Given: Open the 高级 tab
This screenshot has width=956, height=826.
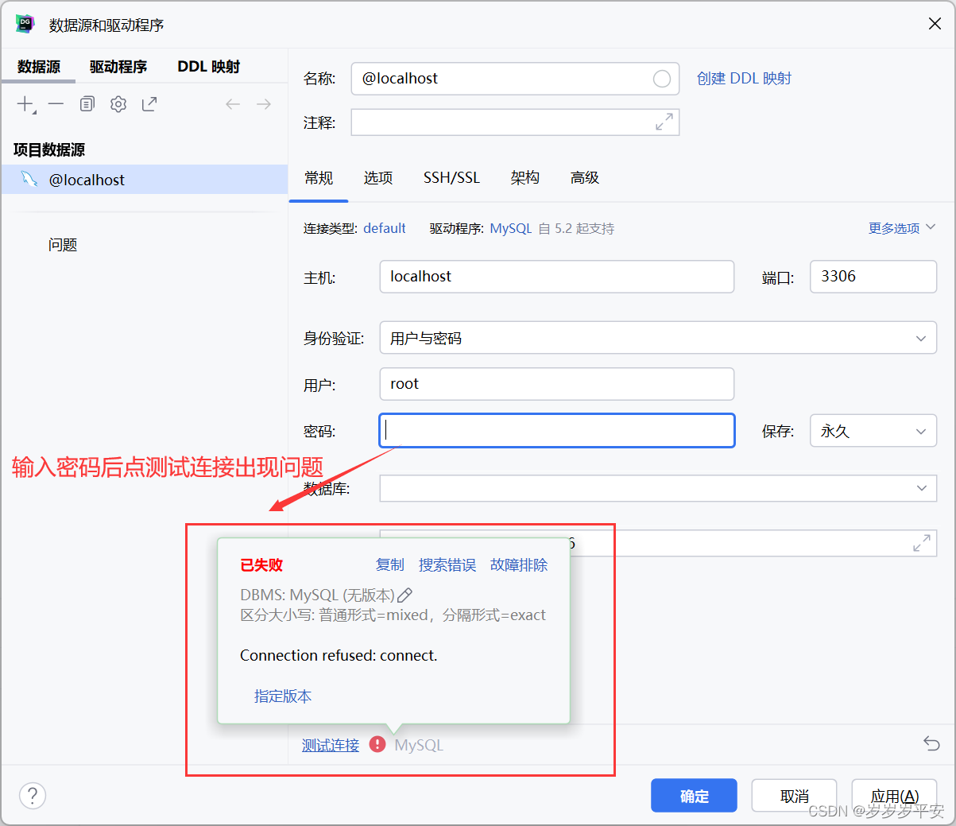Looking at the screenshot, I should 585,178.
